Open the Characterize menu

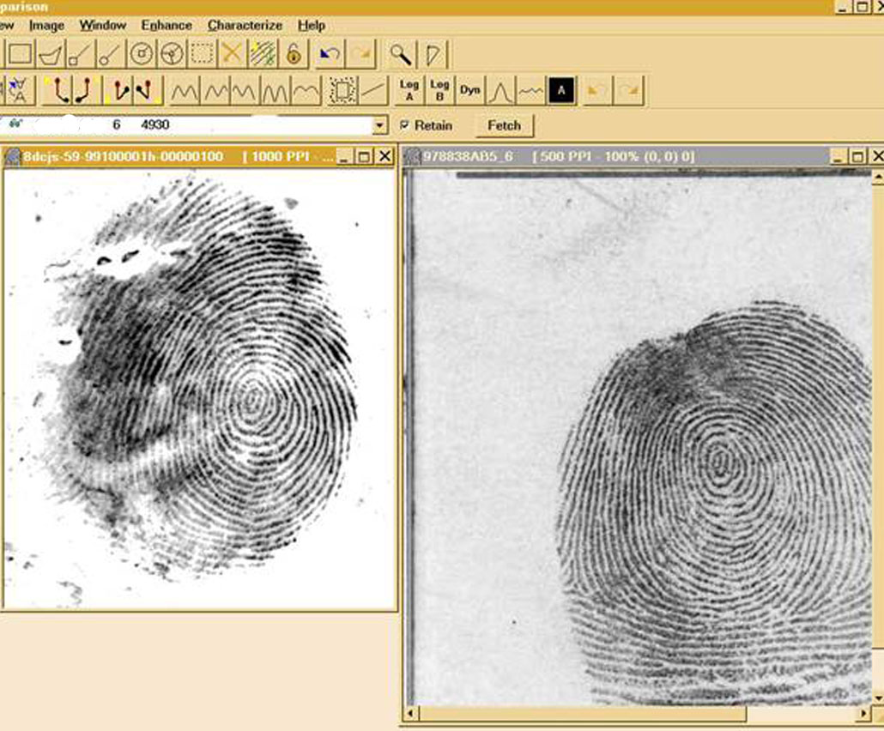[245, 25]
